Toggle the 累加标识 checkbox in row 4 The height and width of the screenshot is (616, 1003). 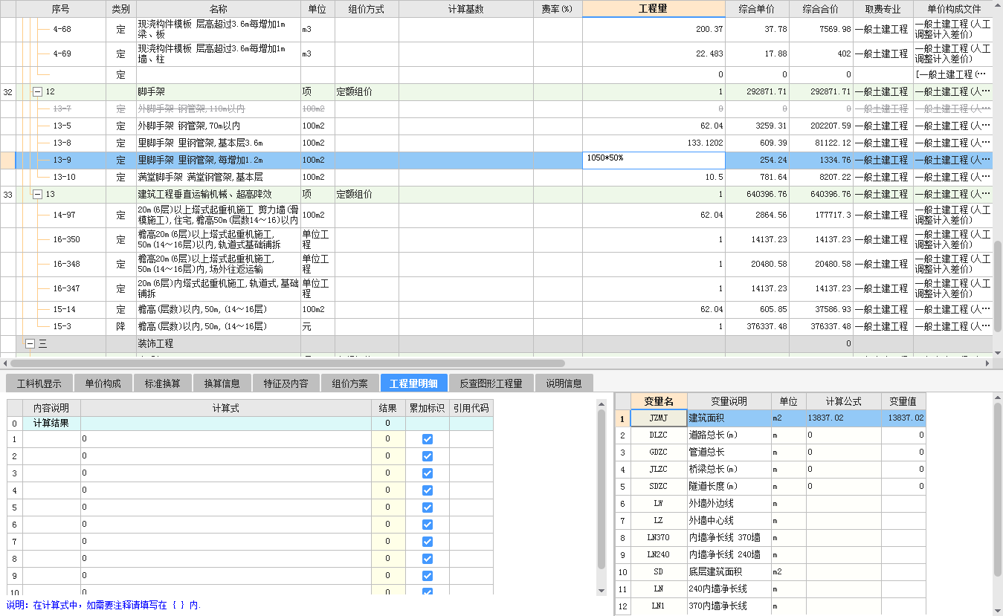coord(427,490)
